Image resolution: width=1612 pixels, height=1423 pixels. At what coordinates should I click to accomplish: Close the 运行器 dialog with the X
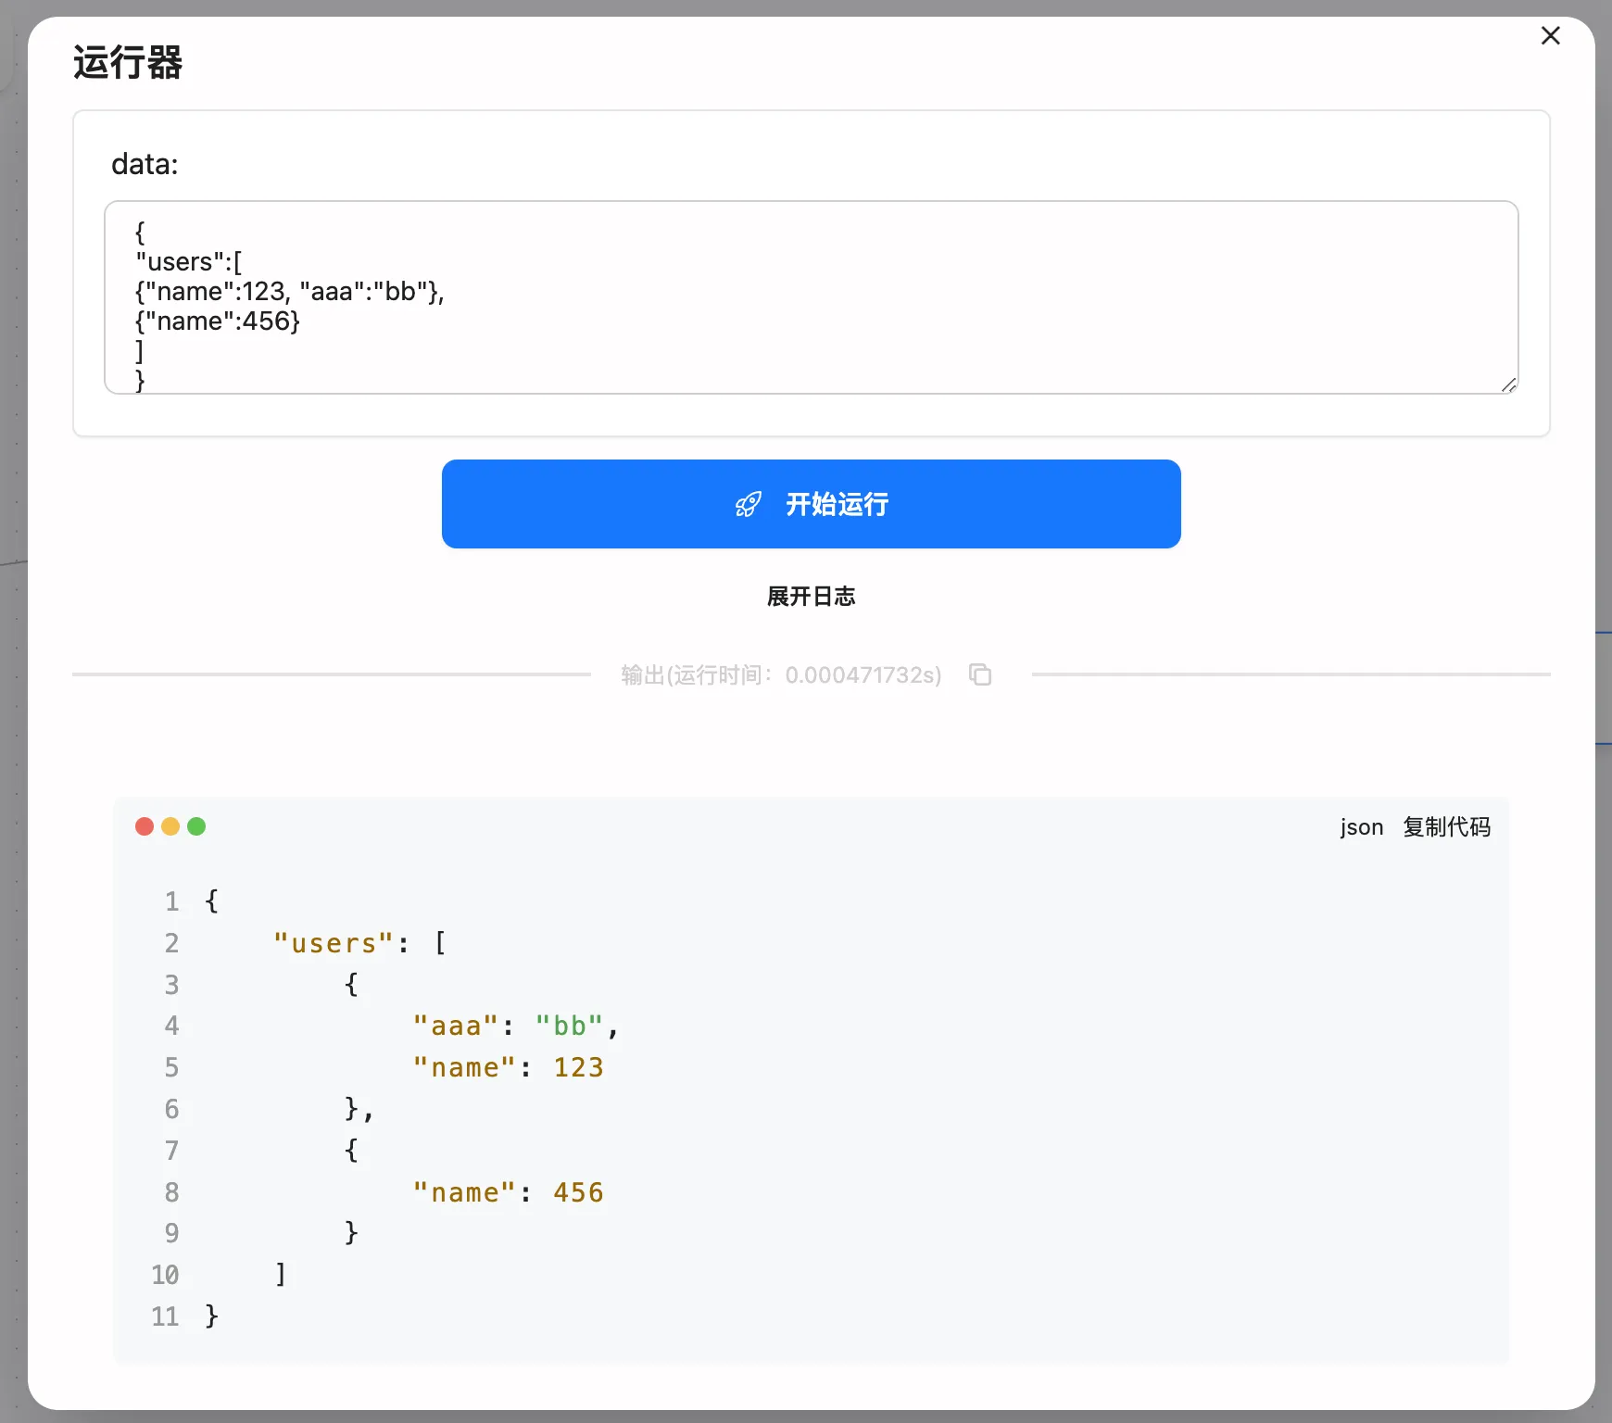pyautogui.click(x=1550, y=35)
